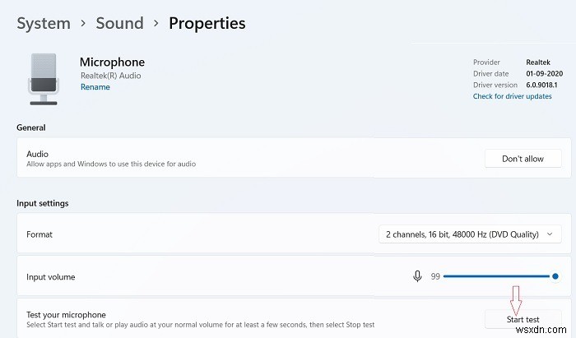
Task: Rename the Microphone device
Action: 95,87
